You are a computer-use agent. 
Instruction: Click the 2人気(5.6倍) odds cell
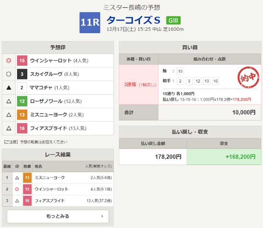[x=101, y=177]
